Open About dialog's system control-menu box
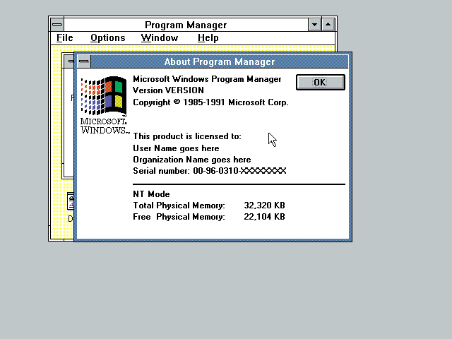 click(x=84, y=61)
